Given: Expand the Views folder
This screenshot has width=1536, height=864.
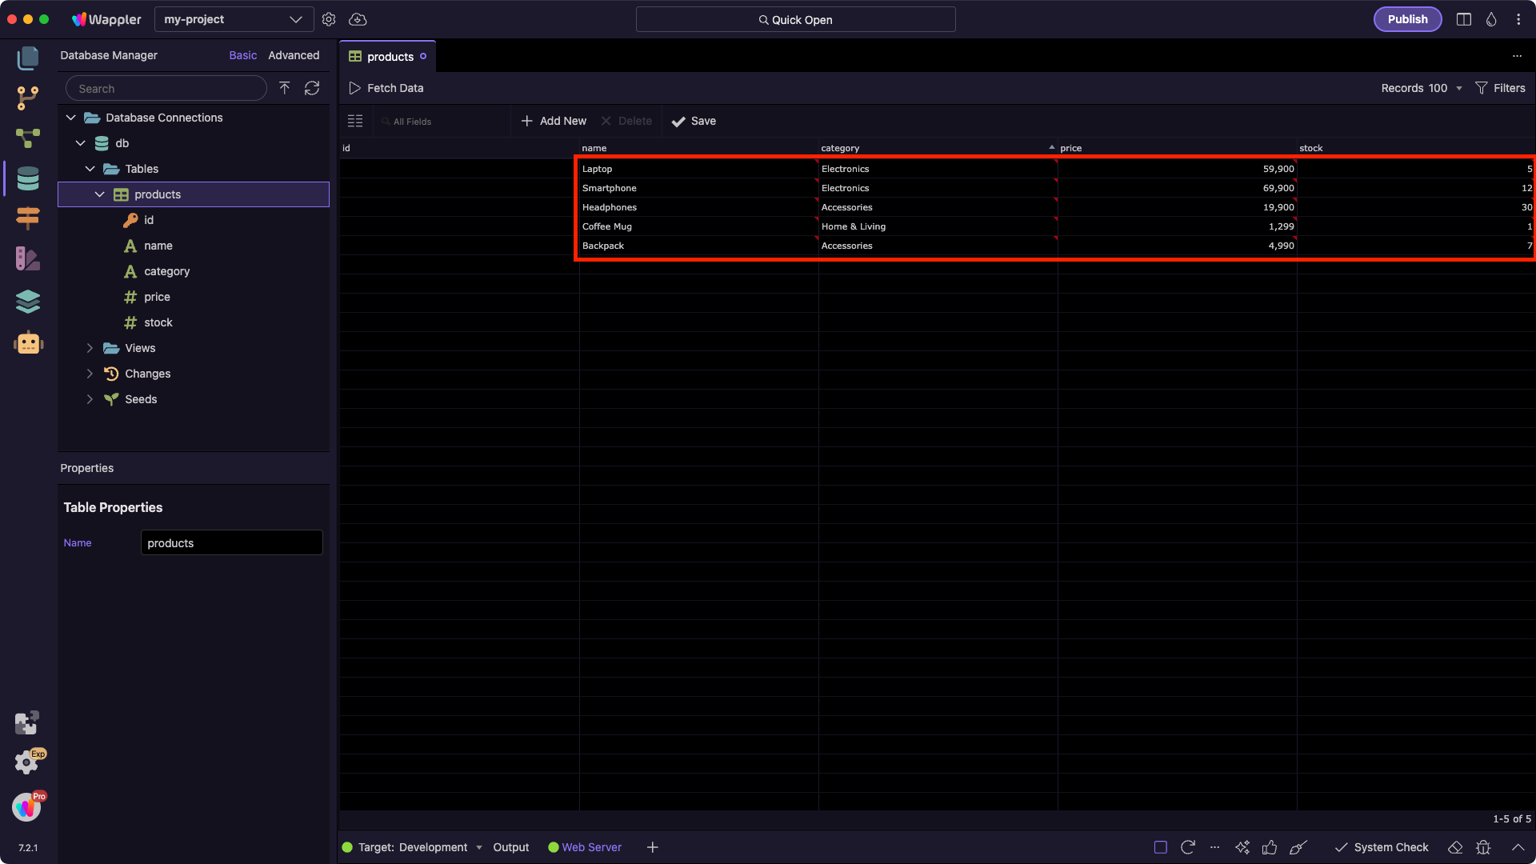Looking at the screenshot, I should [x=90, y=348].
